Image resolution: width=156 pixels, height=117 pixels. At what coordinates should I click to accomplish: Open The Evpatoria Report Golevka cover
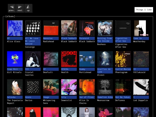15,87
